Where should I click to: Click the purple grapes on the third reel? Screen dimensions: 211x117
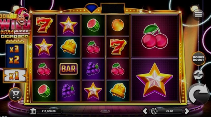(93, 69)
